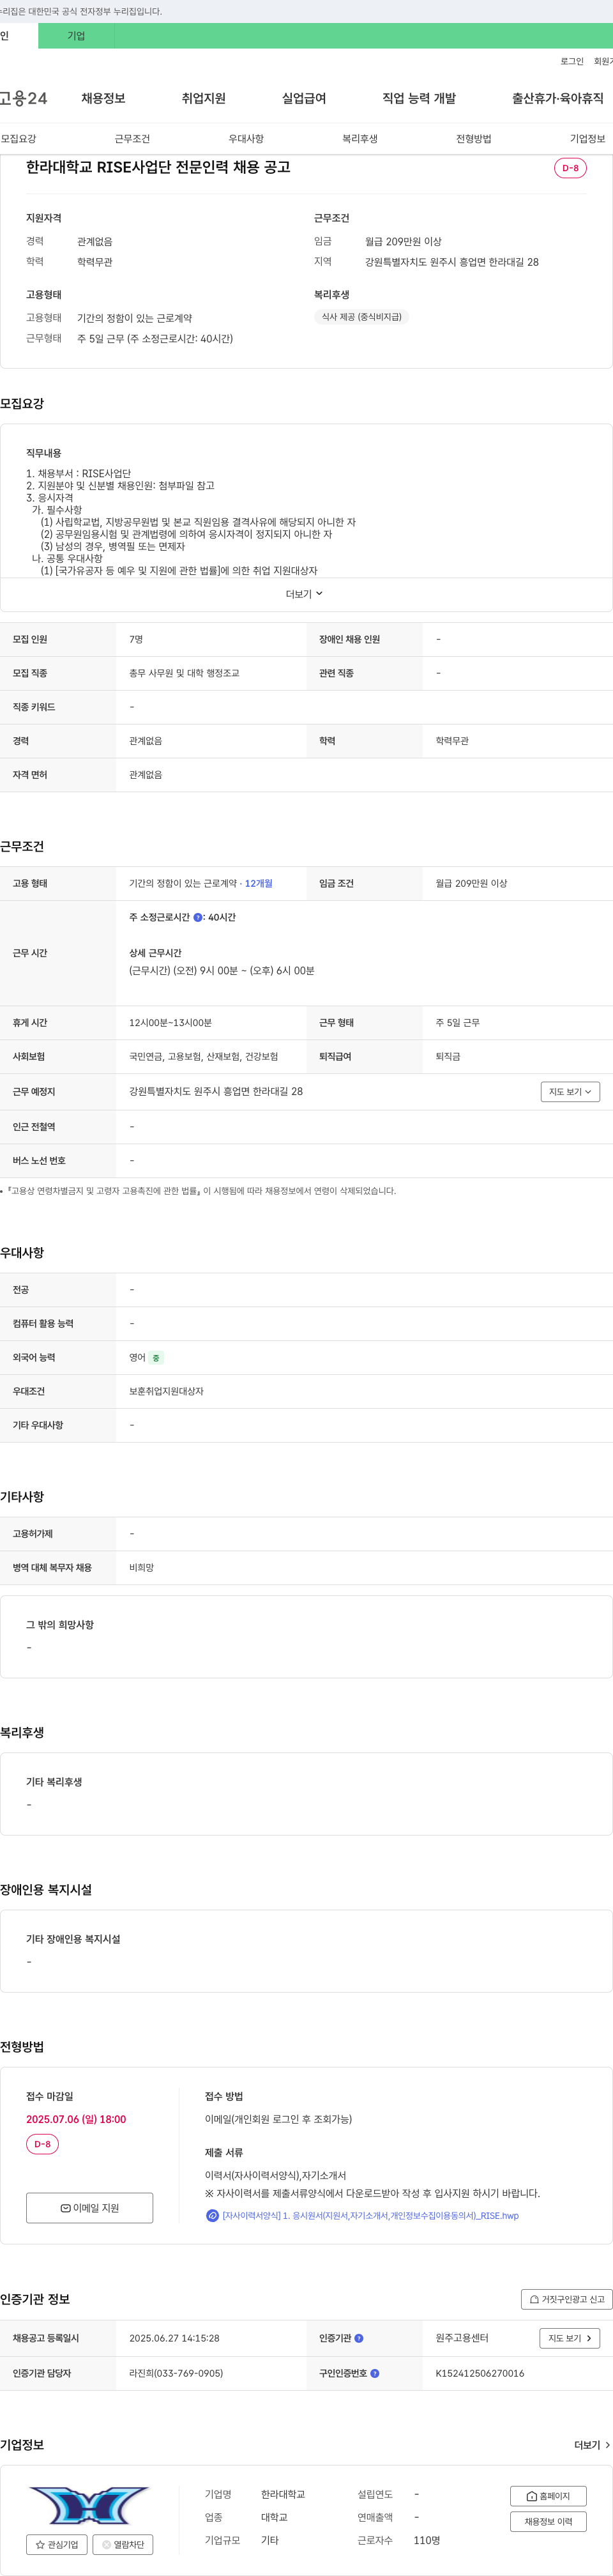Open the 출산휴가·육아휴직 menu
This screenshot has height=2576, width=613.
pyautogui.click(x=557, y=98)
